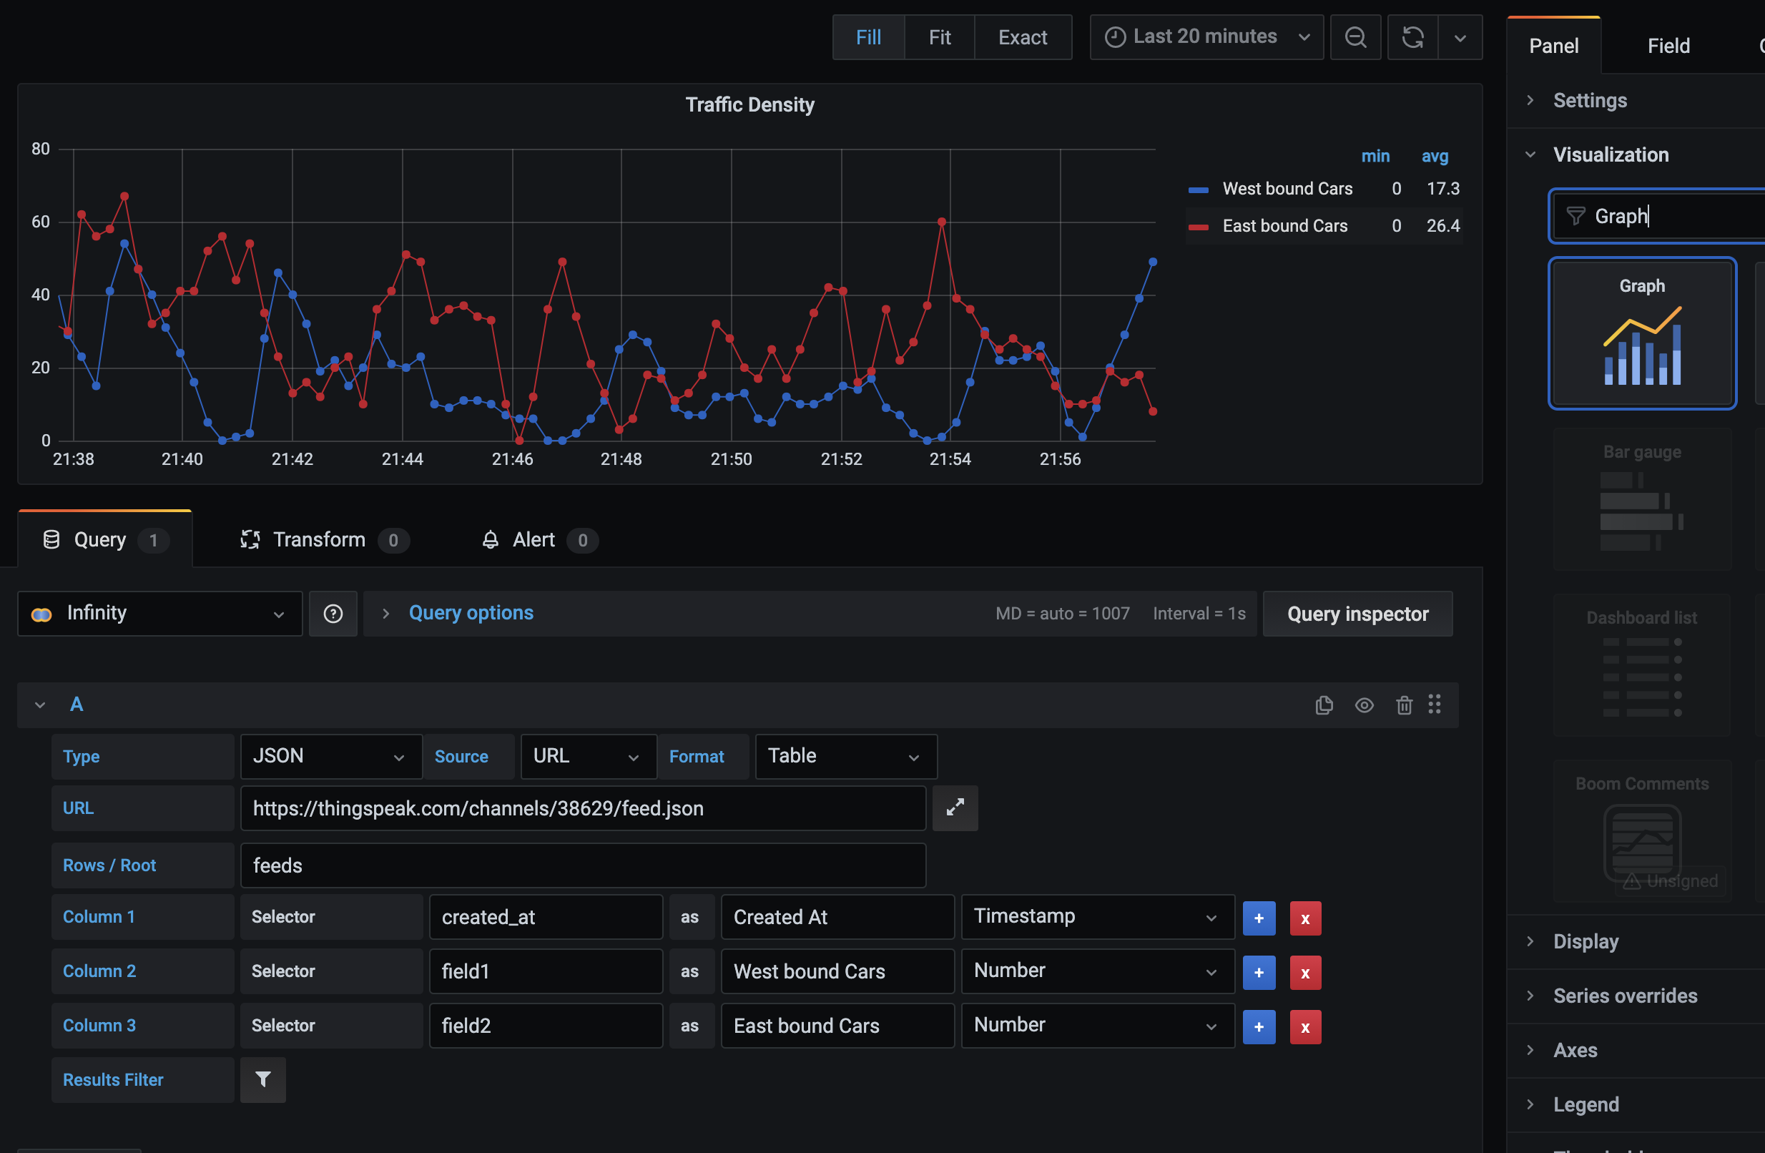This screenshot has height=1153, width=1765.
Task: Click inside the Rows / Root feeds field
Action: (x=583, y=865)
